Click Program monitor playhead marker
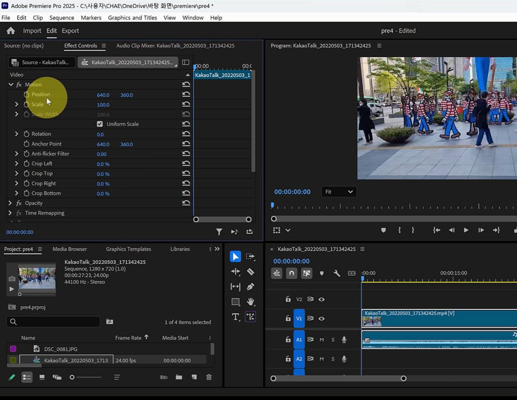The image size is (517, 400). click(x=272, y=205)
